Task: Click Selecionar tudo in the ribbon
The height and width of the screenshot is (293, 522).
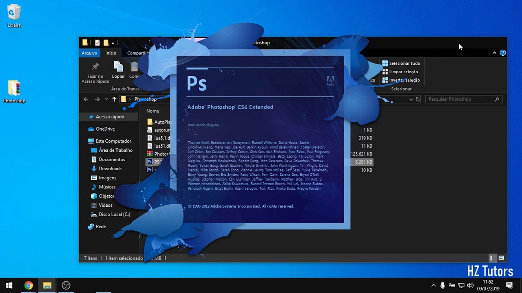Action: pos(401,63)
